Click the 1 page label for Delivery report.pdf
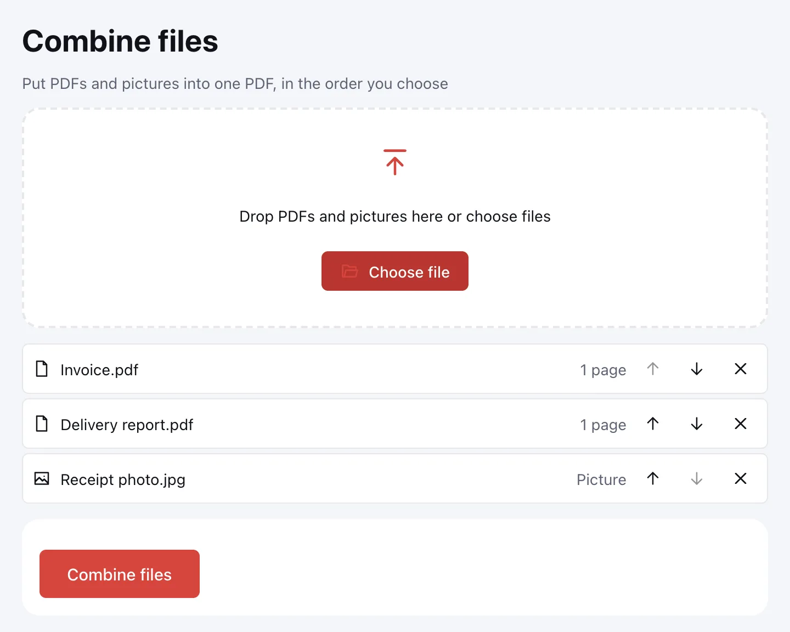 click(603, 425)
